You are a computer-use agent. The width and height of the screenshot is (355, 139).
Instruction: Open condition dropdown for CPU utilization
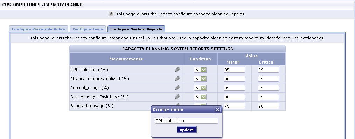pyautogui.click(x=200, y=70)
